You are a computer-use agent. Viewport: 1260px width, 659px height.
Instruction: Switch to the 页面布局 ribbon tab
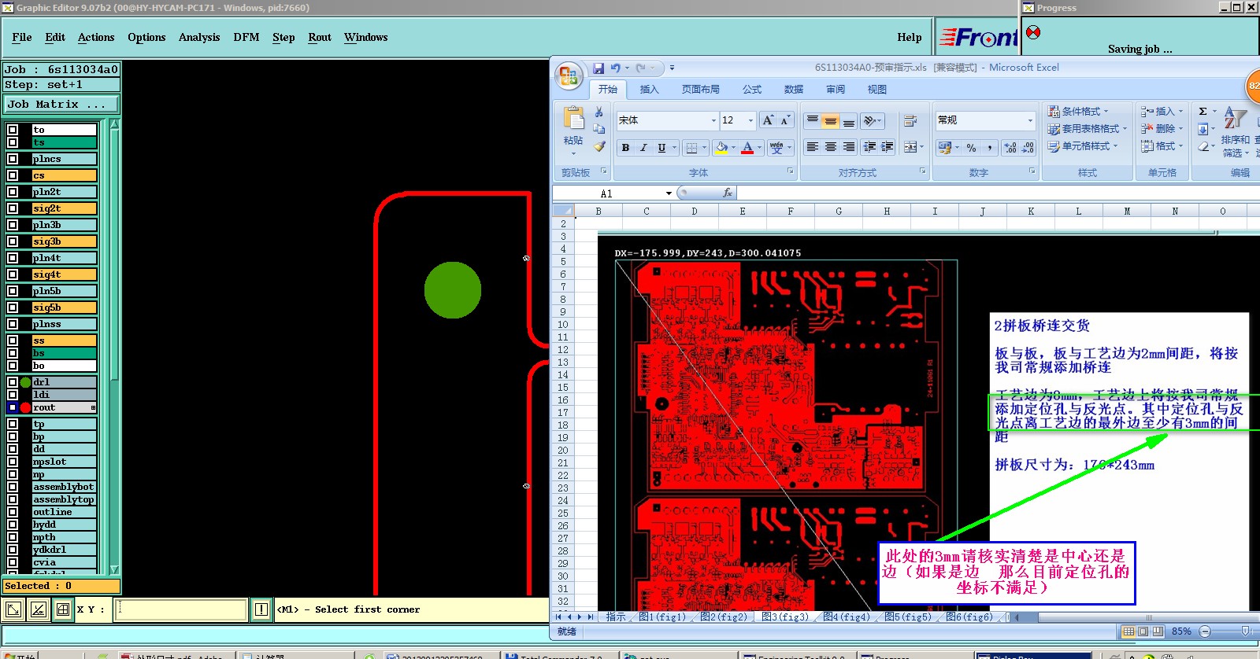coord(701,90)
